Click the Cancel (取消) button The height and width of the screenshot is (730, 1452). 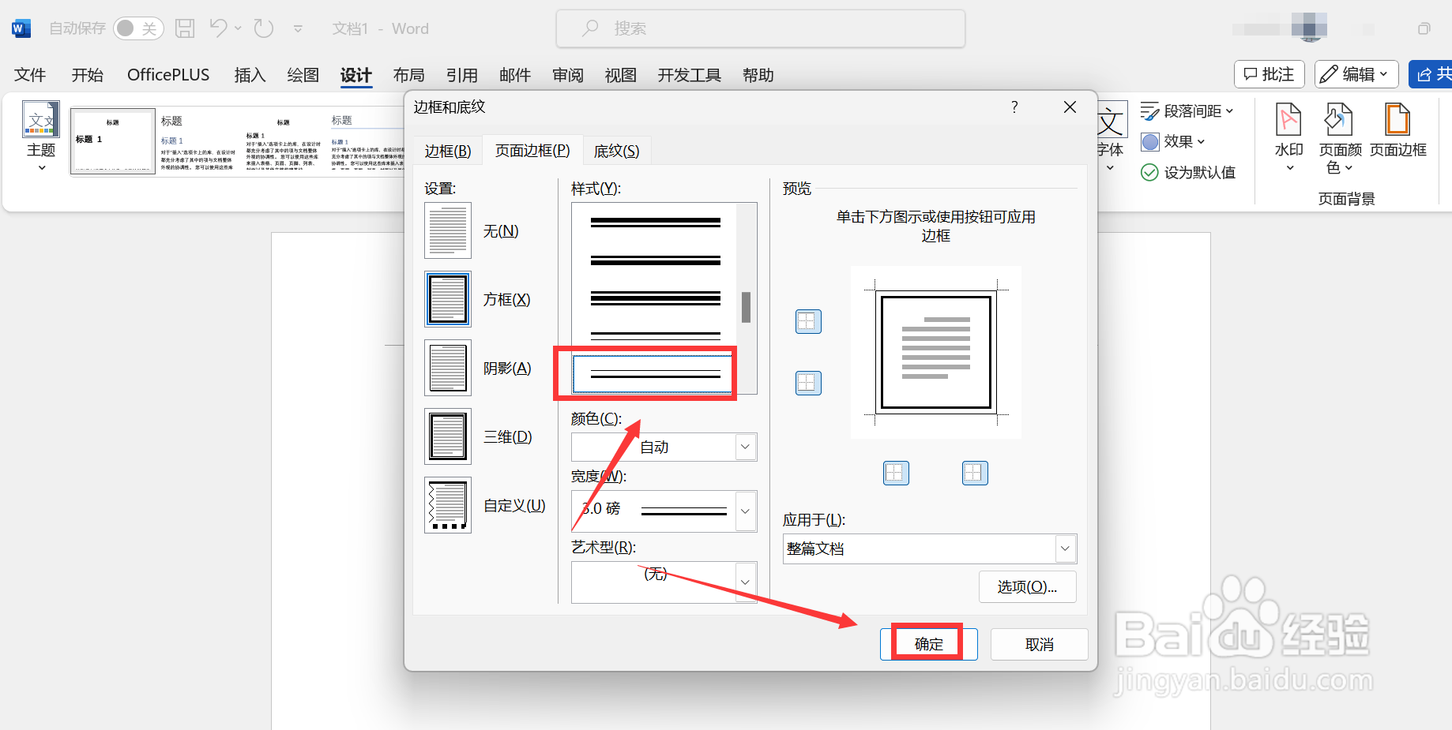1040,644
